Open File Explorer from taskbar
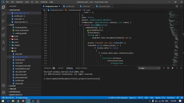This screenshot has height=103, width=184. pyautogui.click(x=13, y=101)
